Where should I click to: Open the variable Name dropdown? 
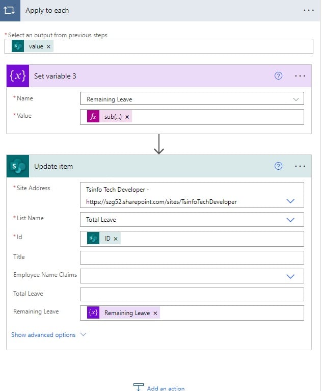point(296,99)
